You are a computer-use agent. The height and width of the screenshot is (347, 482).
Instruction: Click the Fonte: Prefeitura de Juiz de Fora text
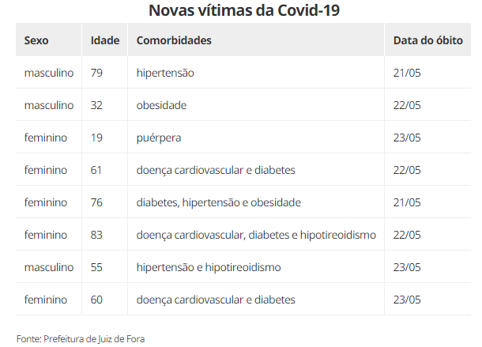click(x=81, y=339)
